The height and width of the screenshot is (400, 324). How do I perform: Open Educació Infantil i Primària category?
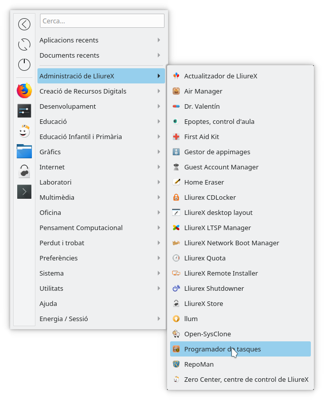101,137
